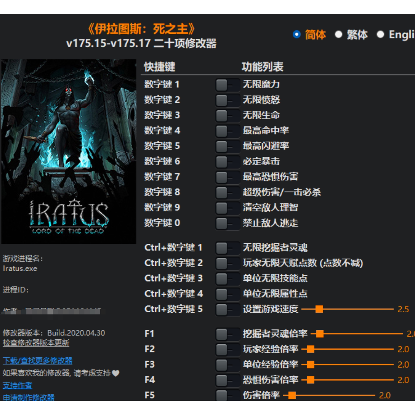Click the 数字键 1 hotkey label
Viewport: 415px width, 415px height.
point(162,84)
